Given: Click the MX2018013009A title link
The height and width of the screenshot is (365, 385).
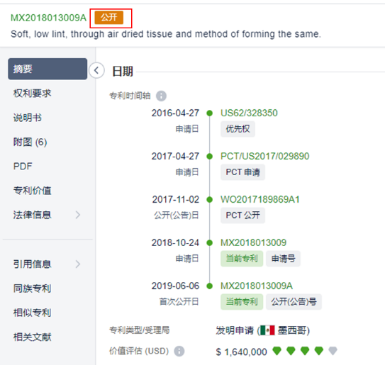Looking at the screenshot, I should click(49, 18).
